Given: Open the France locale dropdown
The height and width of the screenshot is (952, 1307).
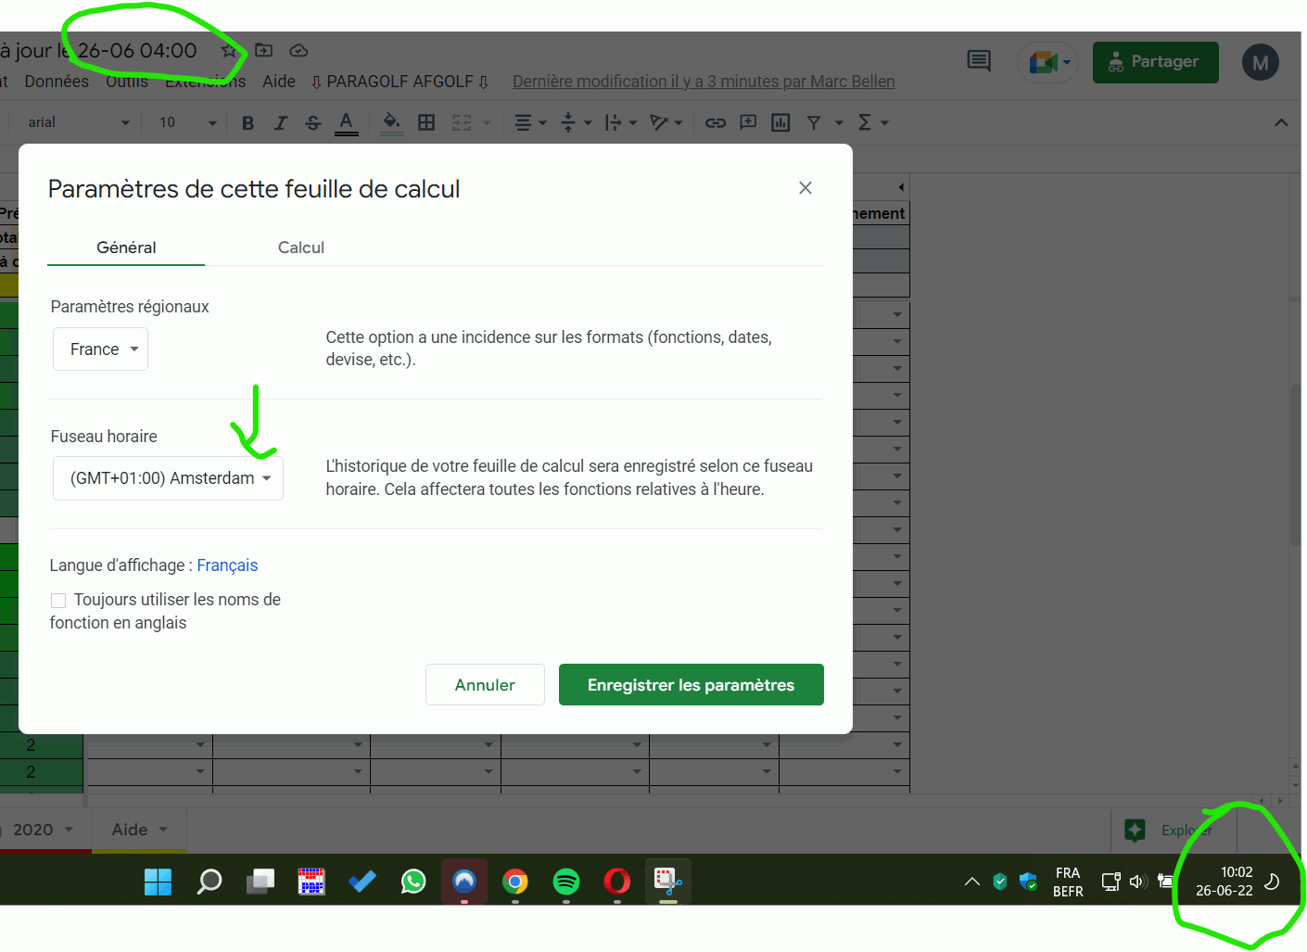Looking at the screenshot, I should click(101, 349).
